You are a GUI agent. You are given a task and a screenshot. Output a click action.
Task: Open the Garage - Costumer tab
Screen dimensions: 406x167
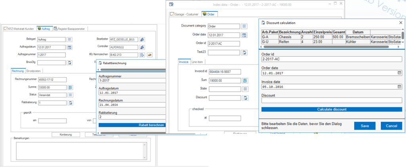pos(185,14)
